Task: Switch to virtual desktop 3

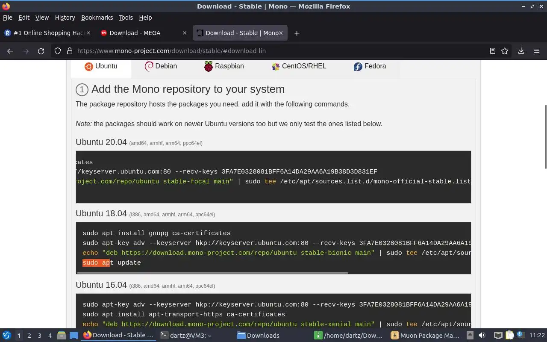Action: point(40,336)
